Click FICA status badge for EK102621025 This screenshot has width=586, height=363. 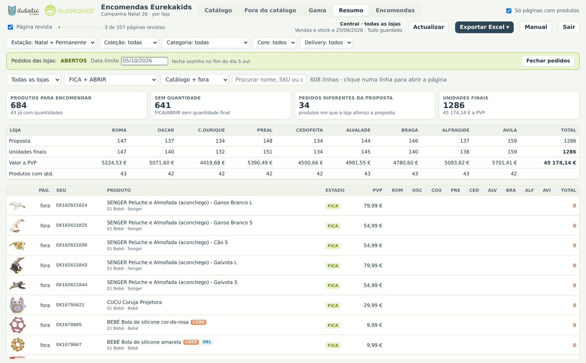(x=333, y=226)
